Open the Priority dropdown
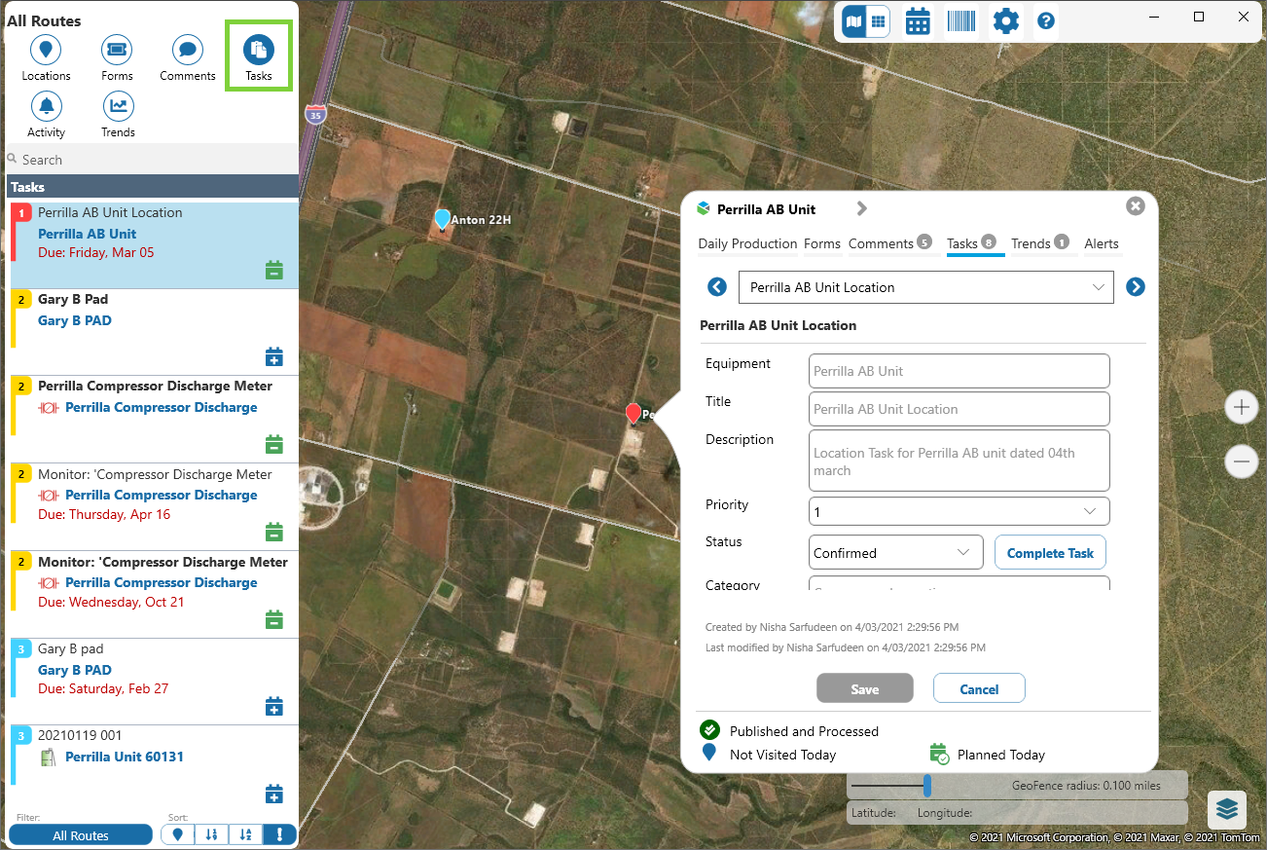 click(x=1089, y=511)
